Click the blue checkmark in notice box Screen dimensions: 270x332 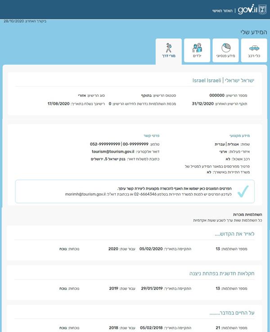(x=243, y=191)
